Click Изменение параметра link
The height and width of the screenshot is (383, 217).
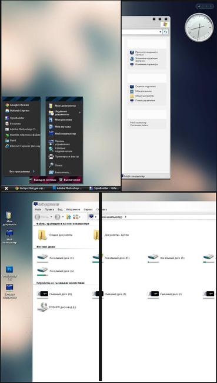[144, 64]
